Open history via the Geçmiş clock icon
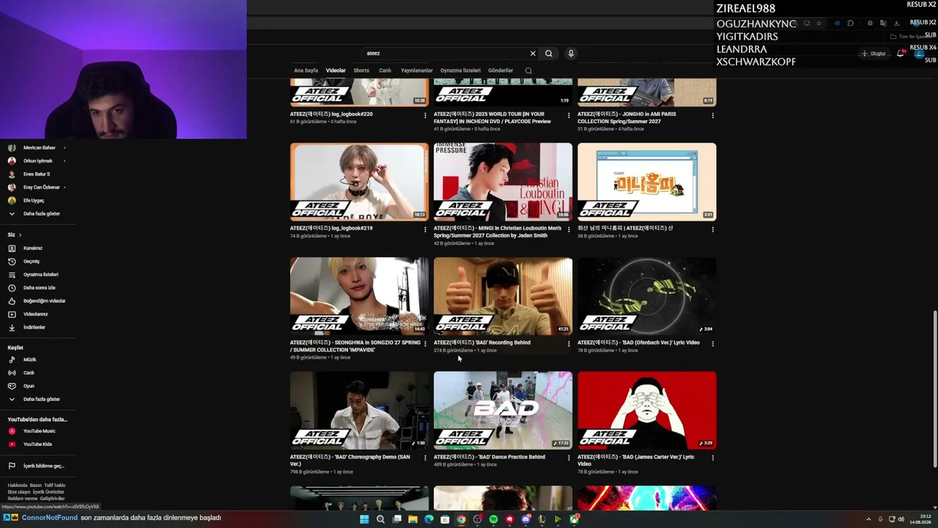 pos(12,261)
